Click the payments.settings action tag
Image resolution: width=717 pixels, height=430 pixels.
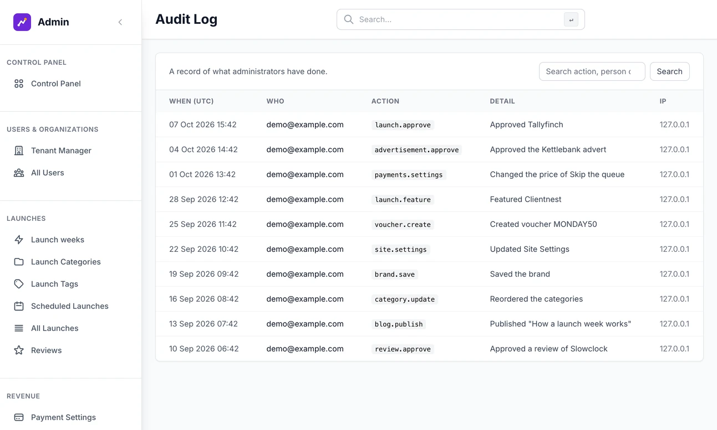[409, 175]
